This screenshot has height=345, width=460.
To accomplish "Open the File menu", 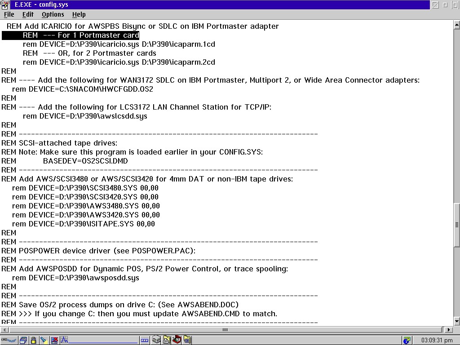I will pyautogui.click(x=9, y=14).
